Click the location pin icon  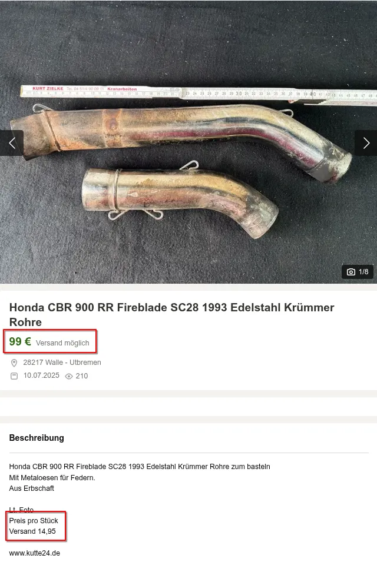[14, 363]
